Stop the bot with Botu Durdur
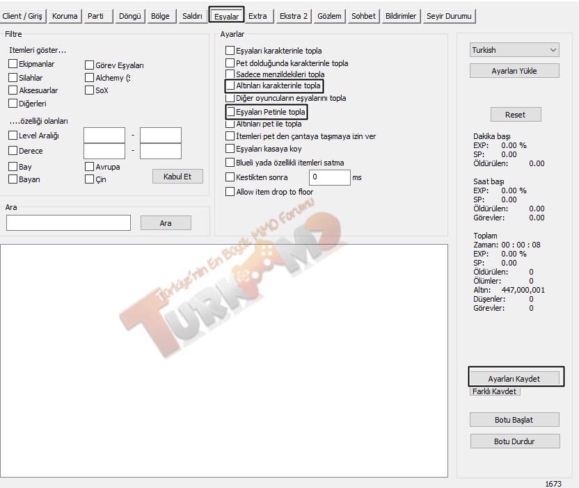The width and height of the screenshot is (579, 488). click(x=515, y=441)
